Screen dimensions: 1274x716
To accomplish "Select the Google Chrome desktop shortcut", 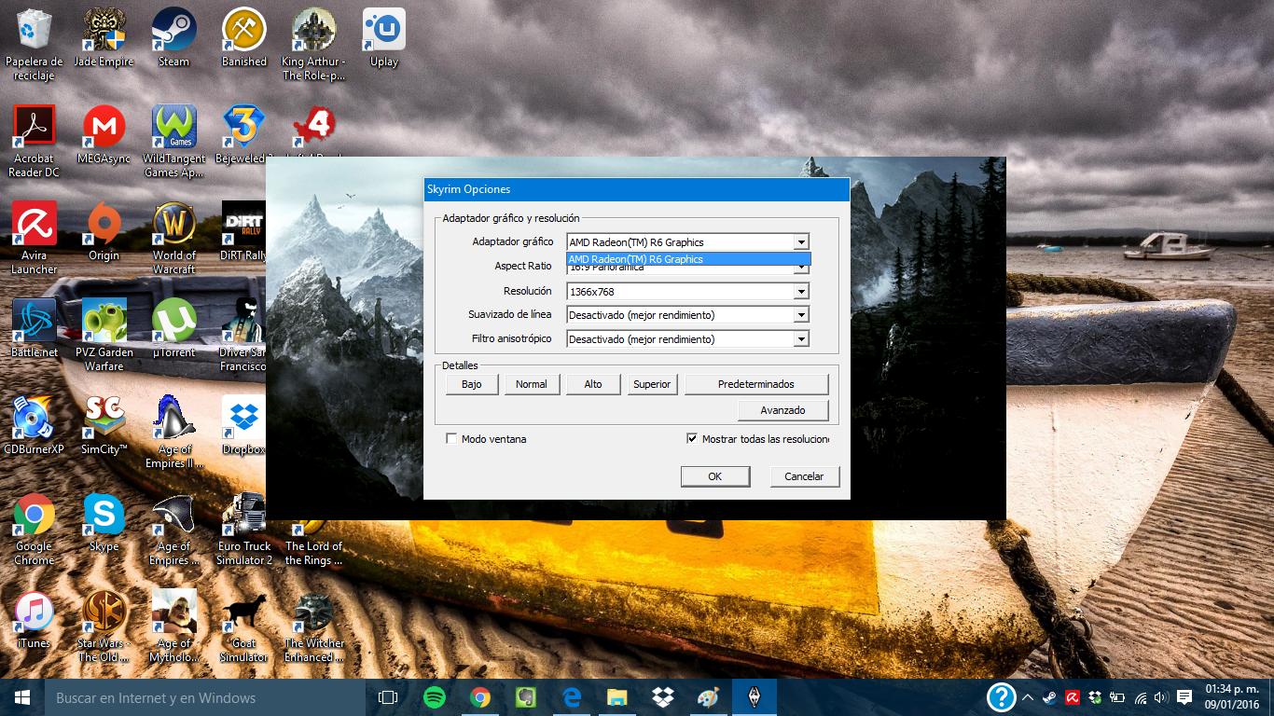I will [x=35, y=529].
